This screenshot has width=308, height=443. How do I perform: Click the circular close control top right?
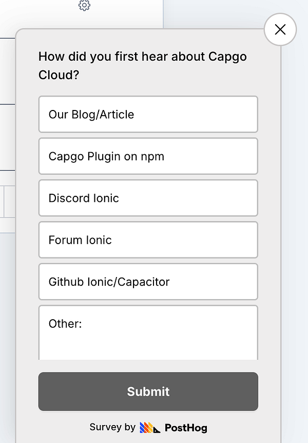tap(280, 29)
